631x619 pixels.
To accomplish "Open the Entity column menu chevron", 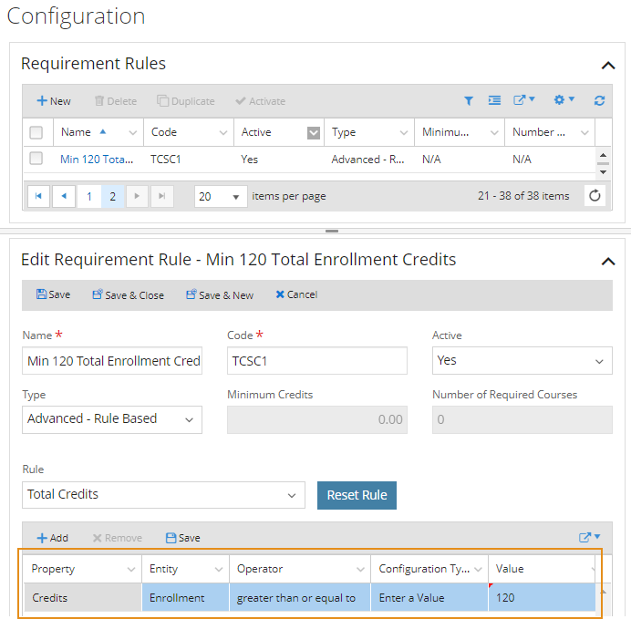I will point(219,570).
